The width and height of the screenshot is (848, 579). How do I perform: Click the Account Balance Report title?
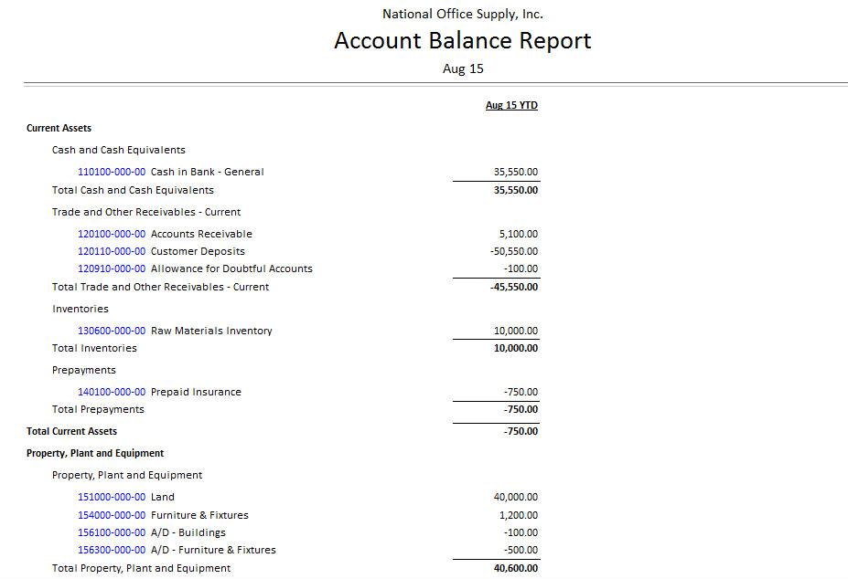[462, 41]
